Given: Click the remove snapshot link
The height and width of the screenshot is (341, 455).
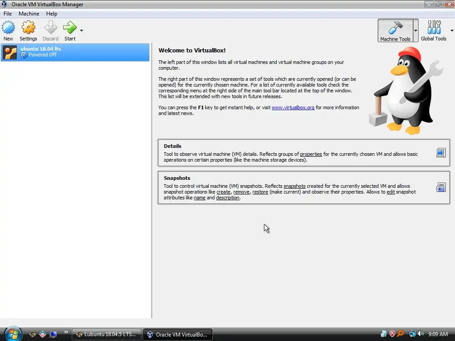Looking at the screenshot, I should [241, 192].
